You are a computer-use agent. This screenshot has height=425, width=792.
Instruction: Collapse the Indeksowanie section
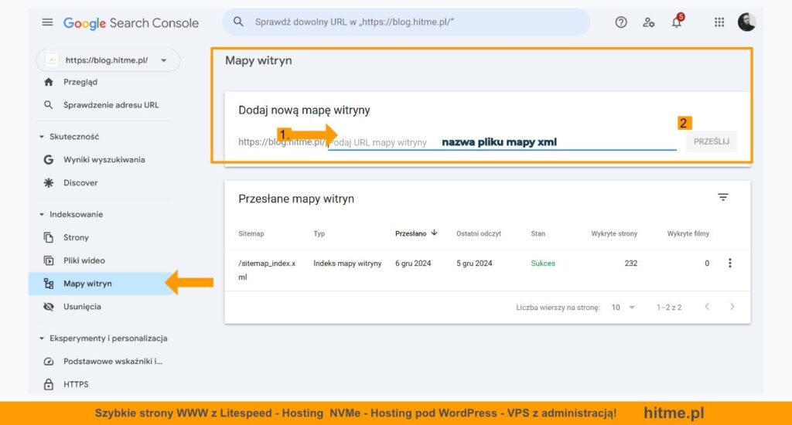pos(42,215)
